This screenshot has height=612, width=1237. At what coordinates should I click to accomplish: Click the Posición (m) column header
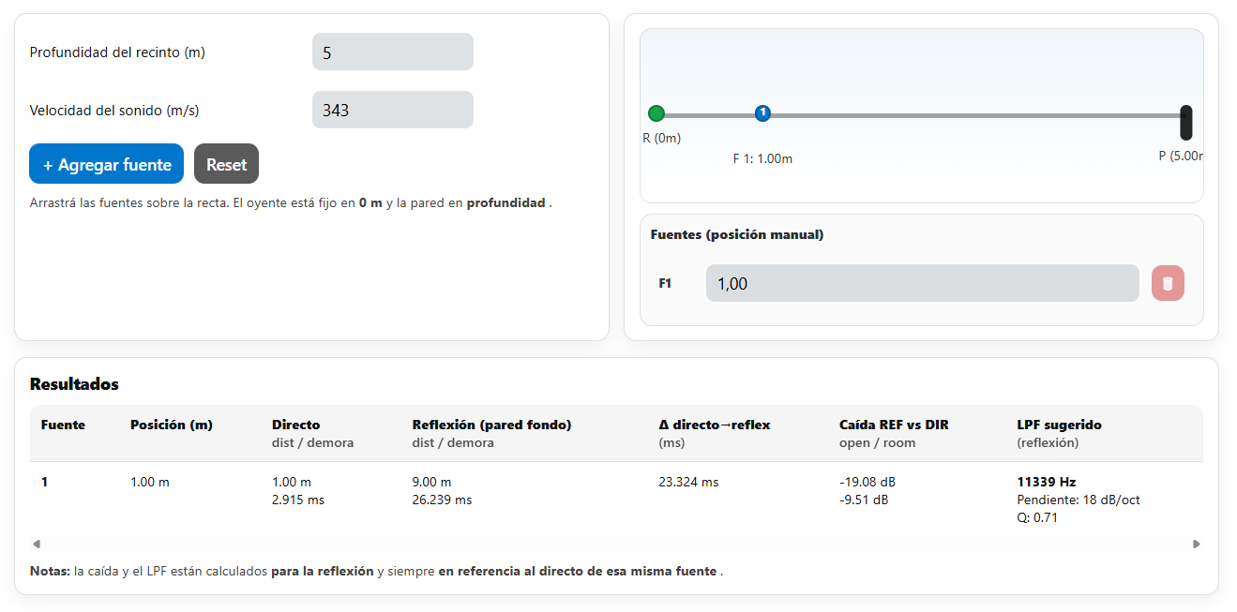[x=172, y=425]
